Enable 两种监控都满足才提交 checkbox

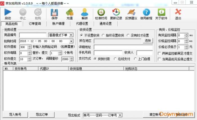pos(159,53)
